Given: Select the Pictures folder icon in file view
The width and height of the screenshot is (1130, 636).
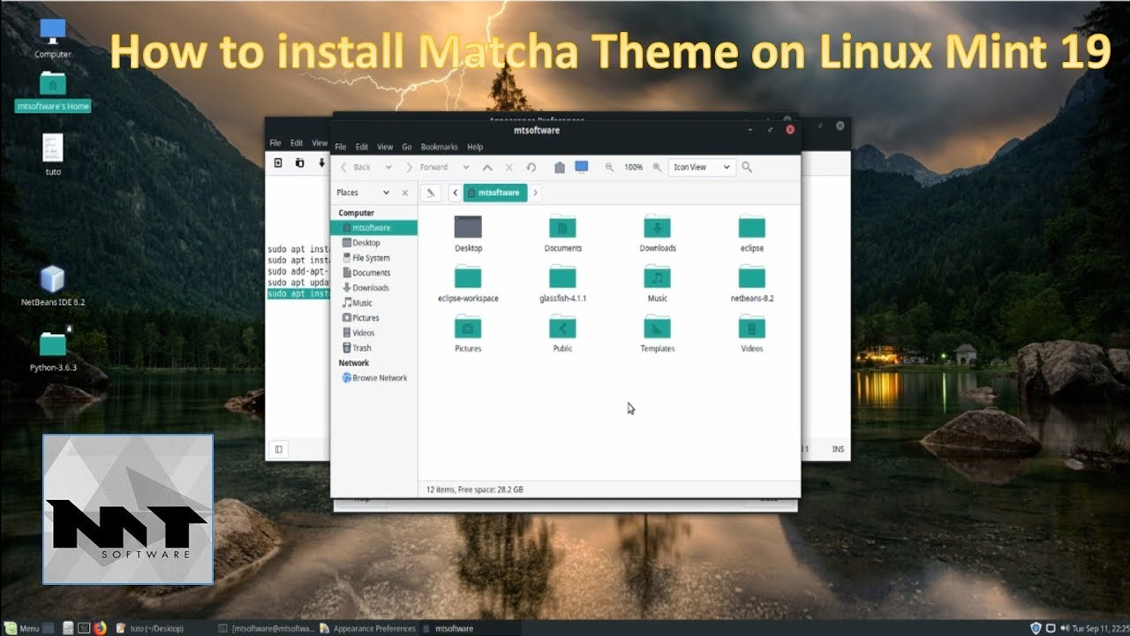Looking at the screenshot, I should click(468, 327).
